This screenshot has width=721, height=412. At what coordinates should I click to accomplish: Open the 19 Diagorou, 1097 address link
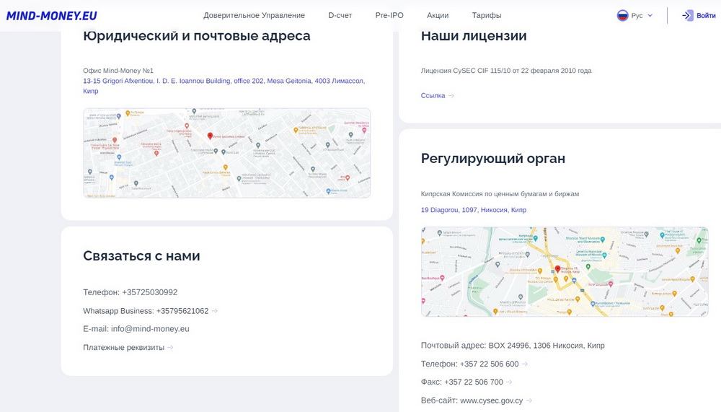coord(474,210)
